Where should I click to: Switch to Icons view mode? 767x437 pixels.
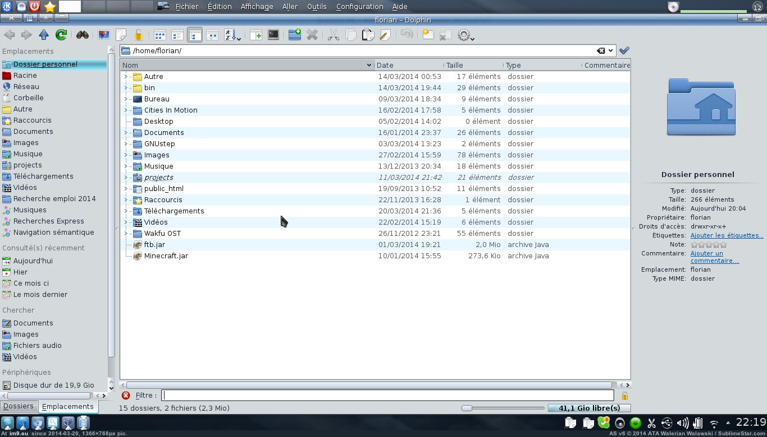[x=159, y=35]
